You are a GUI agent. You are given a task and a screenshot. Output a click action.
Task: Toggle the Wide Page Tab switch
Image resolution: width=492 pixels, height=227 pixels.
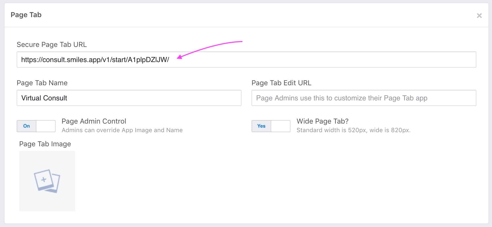click(x=271, y=126)
